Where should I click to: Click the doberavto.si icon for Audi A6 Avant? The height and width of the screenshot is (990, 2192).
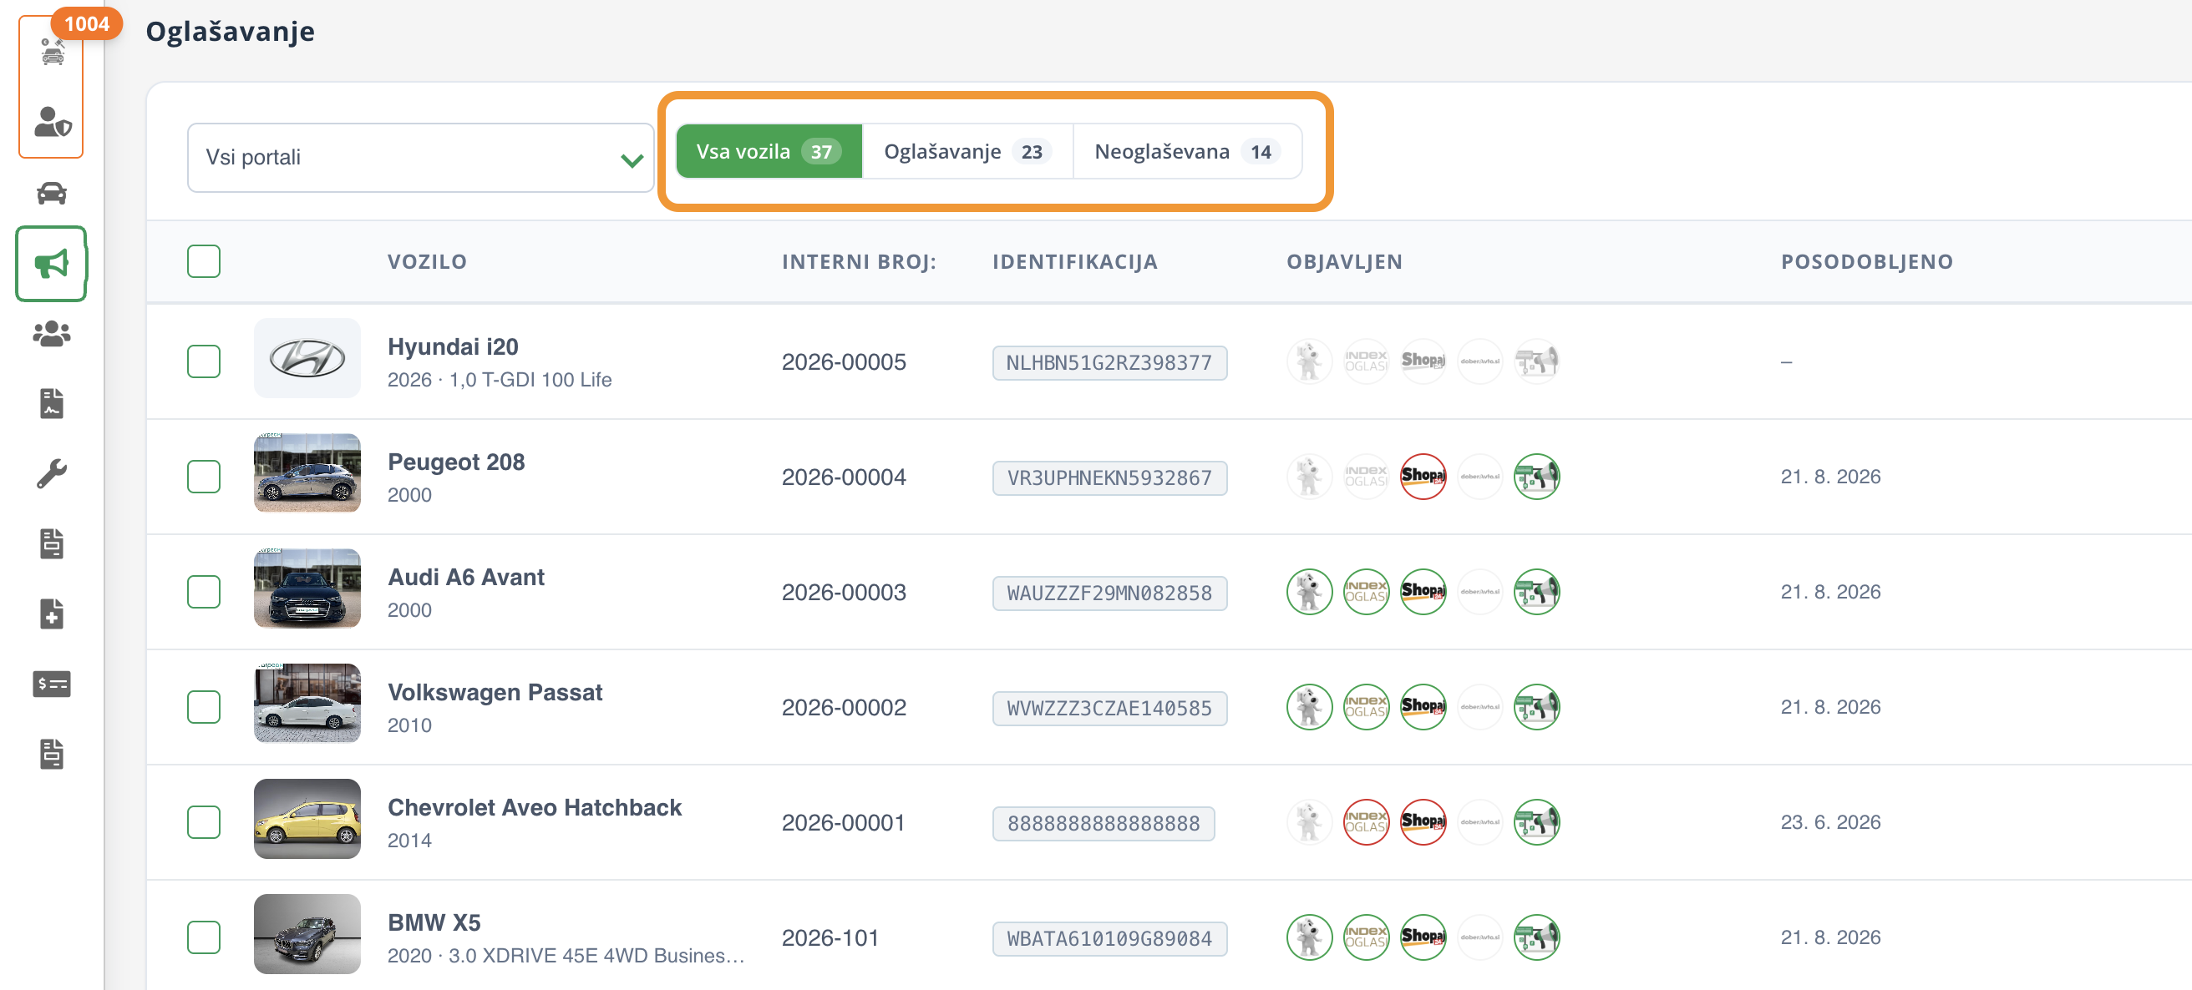1479,592
